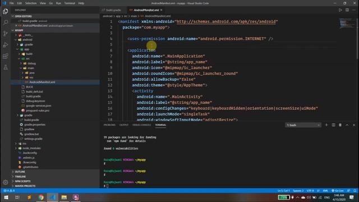Open the editor More Actions ellipsis
This screenshot has width=359, height=202.
pyautogui.click(x=354, y=10)
